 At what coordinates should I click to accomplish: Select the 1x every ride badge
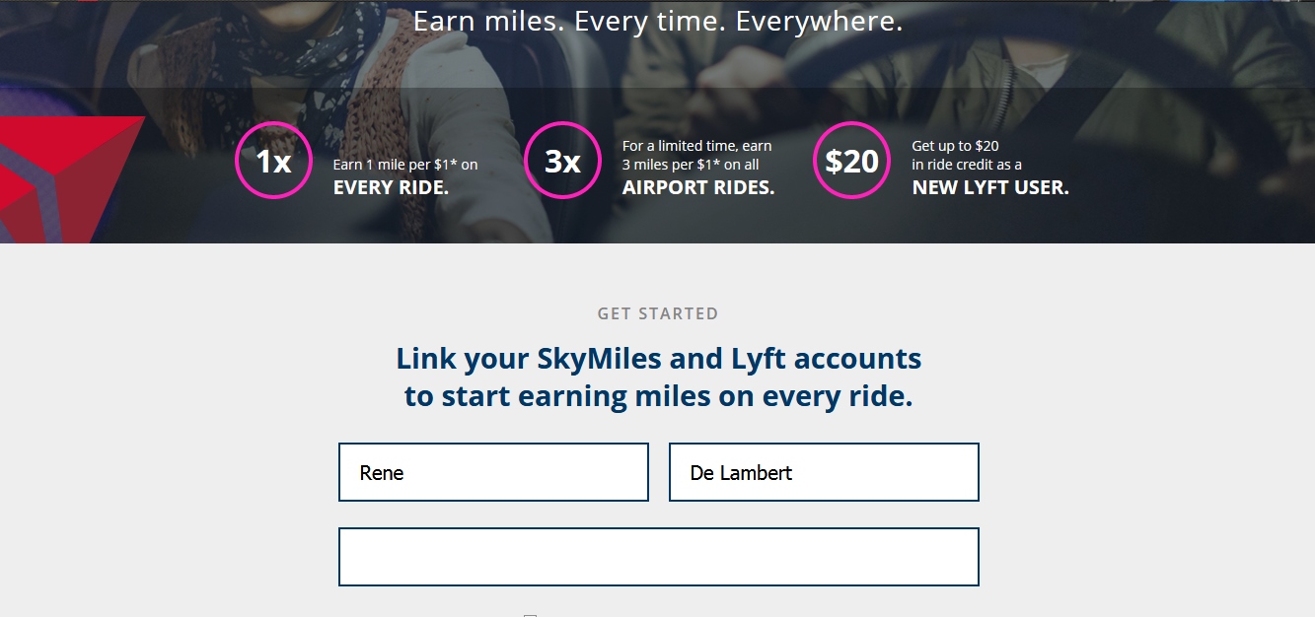273,161
